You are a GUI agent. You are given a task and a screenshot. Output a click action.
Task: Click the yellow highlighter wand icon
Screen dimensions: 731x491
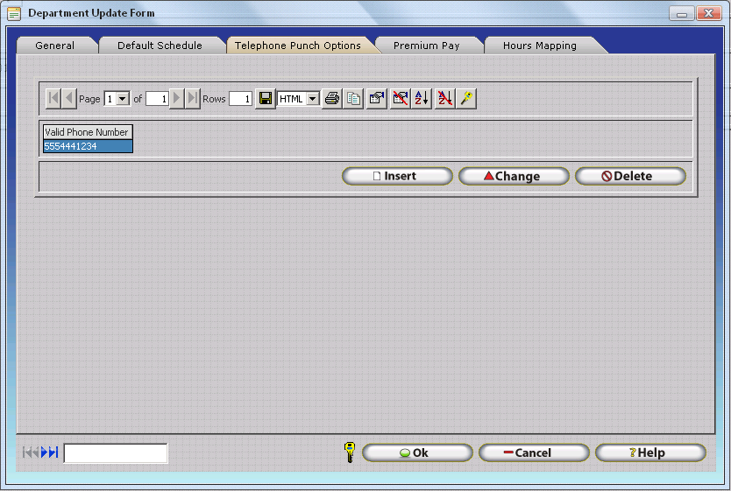[x=467, y=99]
